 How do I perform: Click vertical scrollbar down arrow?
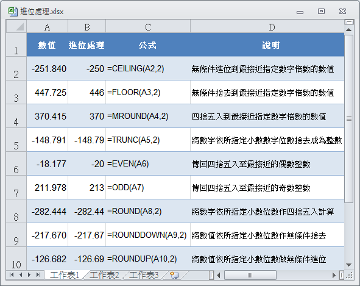coord(349,265)
